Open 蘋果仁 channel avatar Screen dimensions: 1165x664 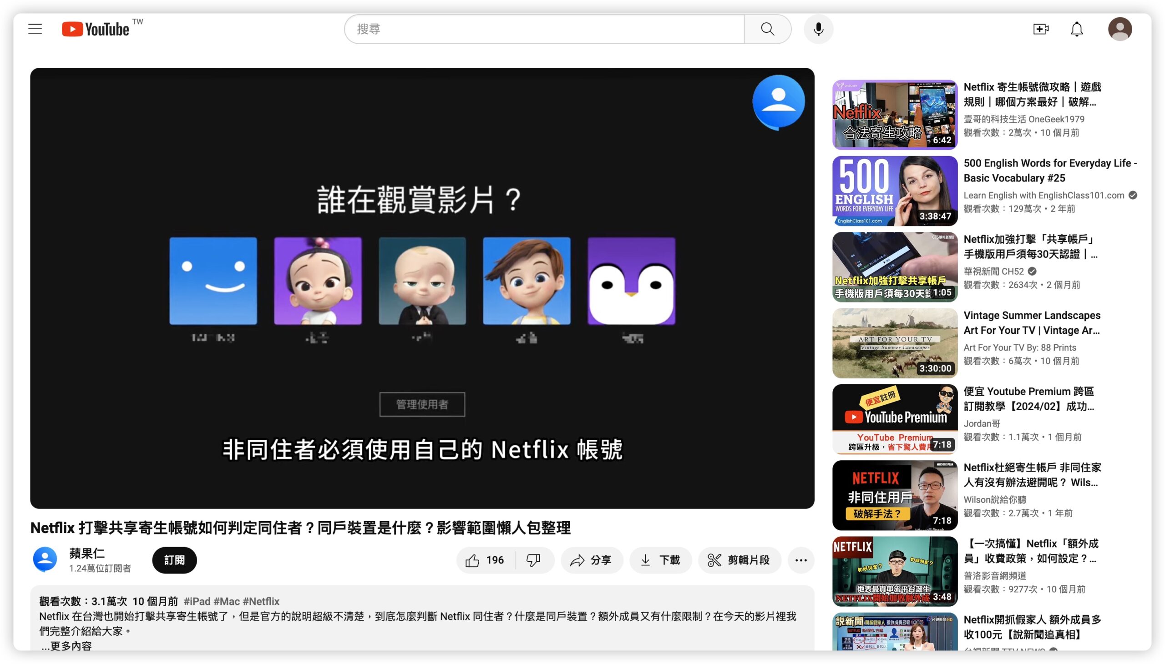[x=45, y=559]
